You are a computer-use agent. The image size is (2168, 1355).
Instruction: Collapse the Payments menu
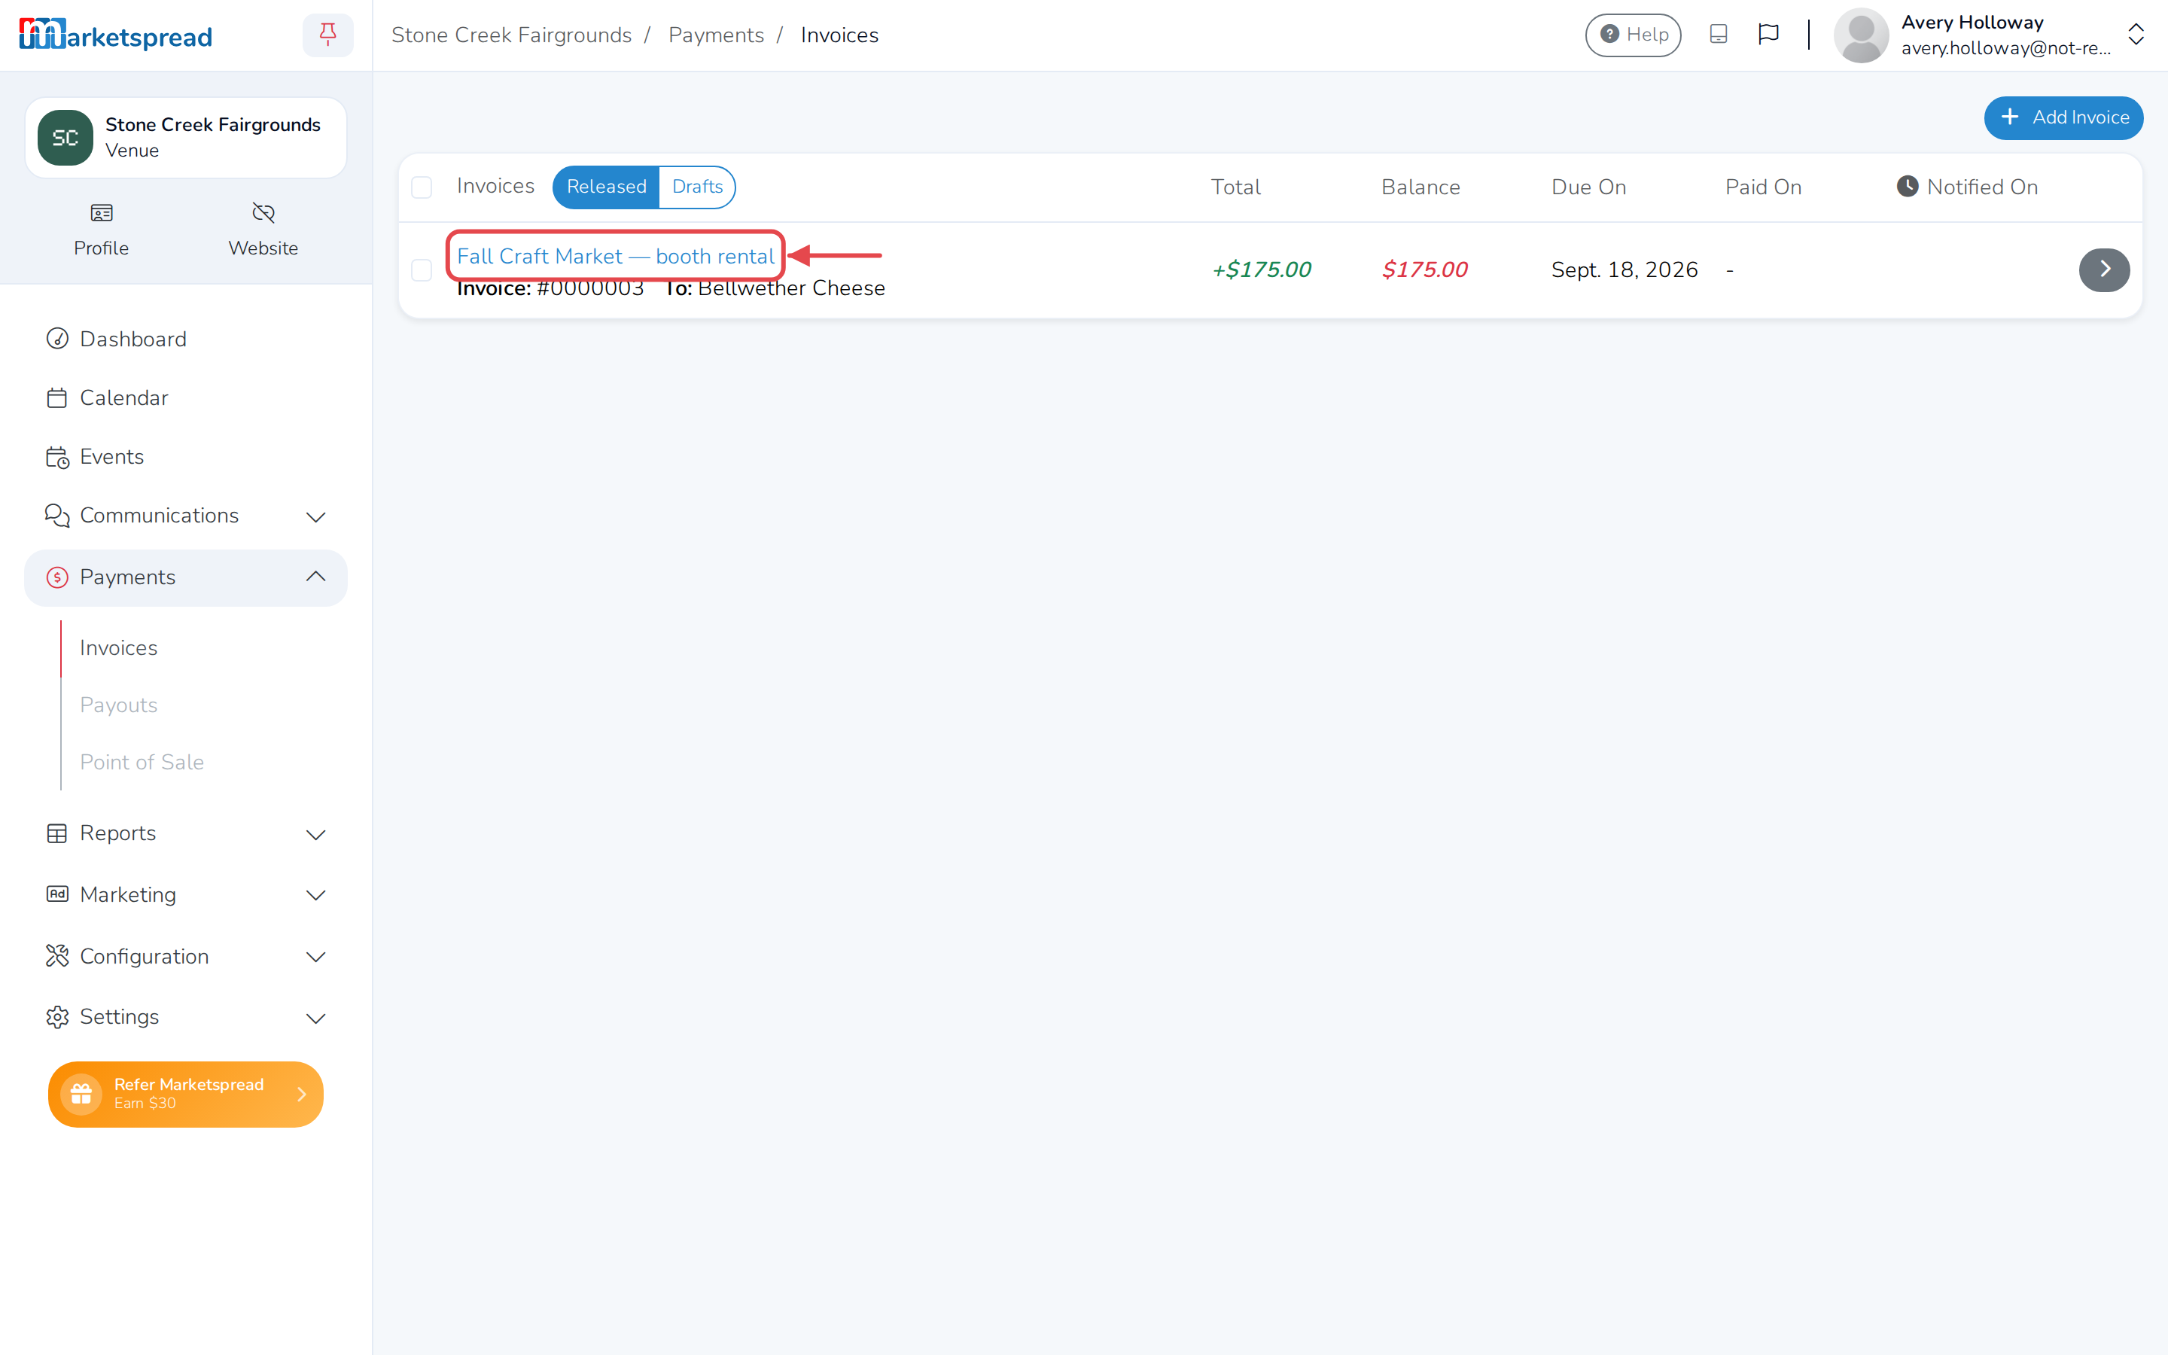point(185,577)
